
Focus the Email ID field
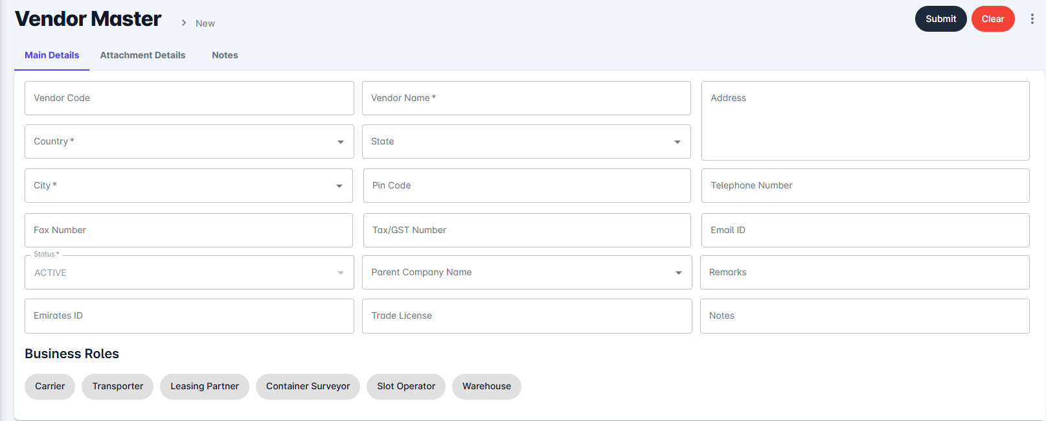[865, 230]
